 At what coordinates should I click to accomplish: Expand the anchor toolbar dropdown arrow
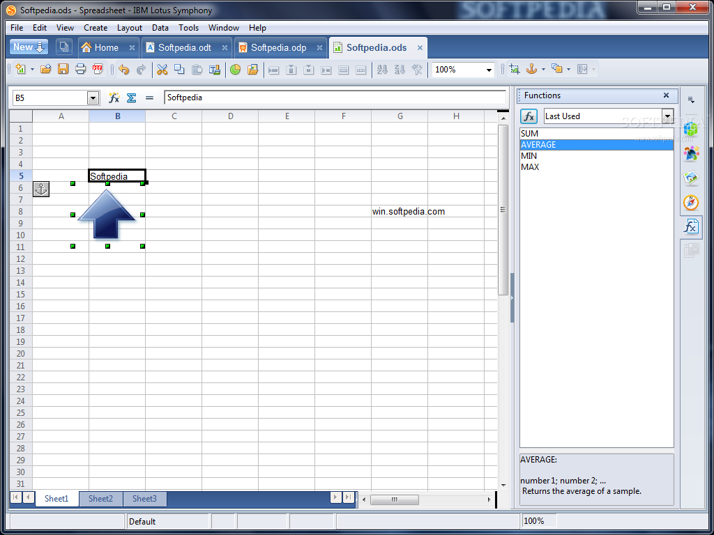tap(543, 69)
